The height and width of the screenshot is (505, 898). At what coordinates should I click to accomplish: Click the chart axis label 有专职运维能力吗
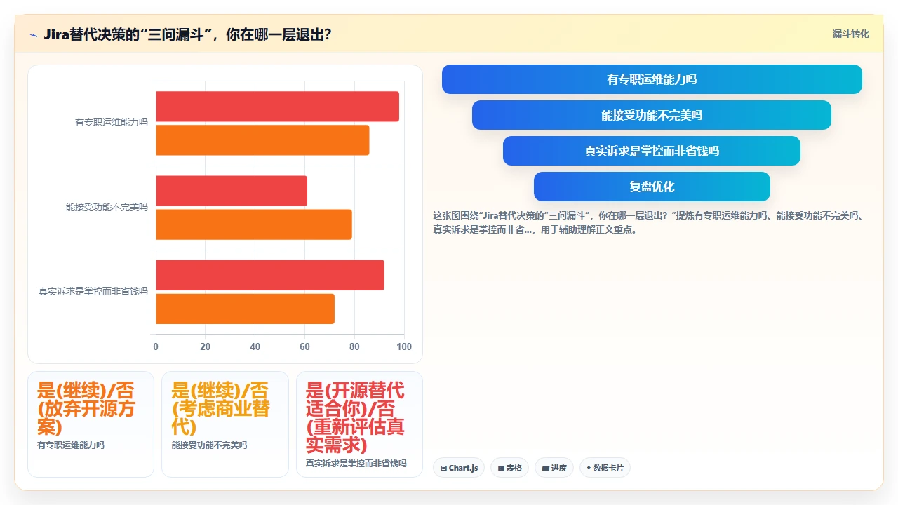coord(112,123)
